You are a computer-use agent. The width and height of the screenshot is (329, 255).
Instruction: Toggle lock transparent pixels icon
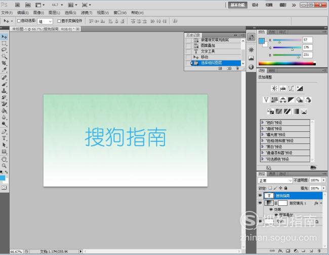coord(270,188)
